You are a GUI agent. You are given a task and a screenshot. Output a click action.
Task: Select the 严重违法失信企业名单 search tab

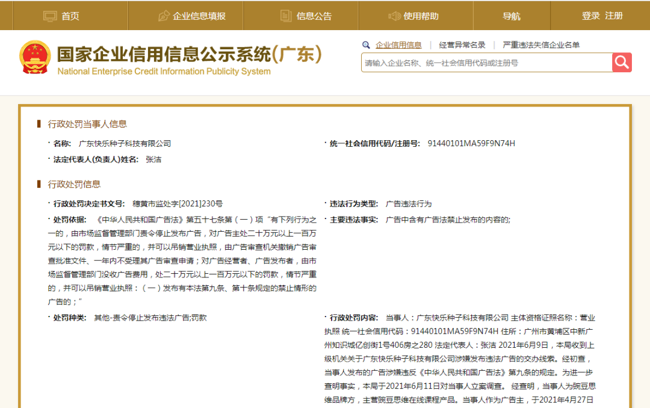point(541,45)
